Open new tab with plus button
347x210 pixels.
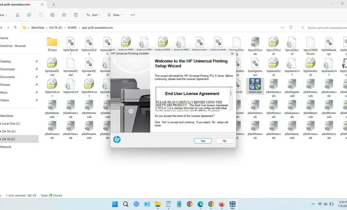pyautogui.click(x=53, y=4)
